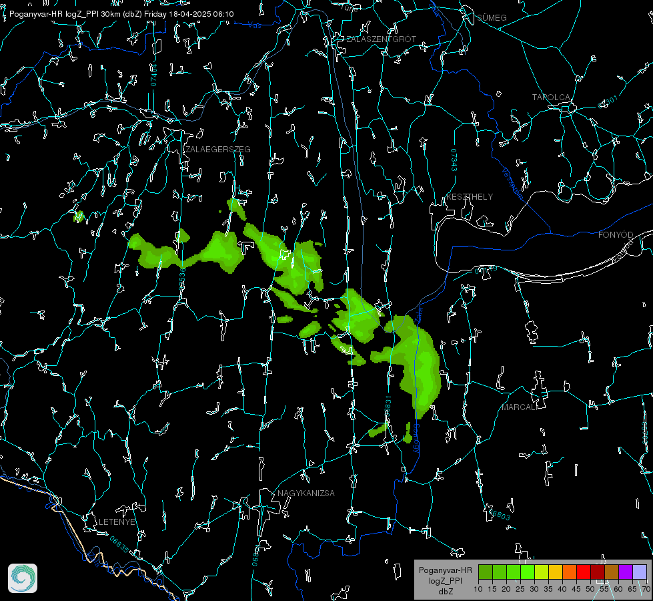This screenshot has width=653, height=601.
Task: Click the NAGYKANIZSA city label
Action: click(306, 493)
